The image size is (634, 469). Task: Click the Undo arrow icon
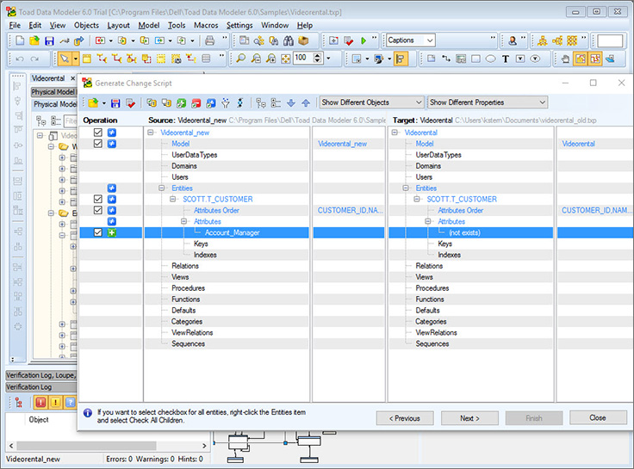[x=20, y=59]
